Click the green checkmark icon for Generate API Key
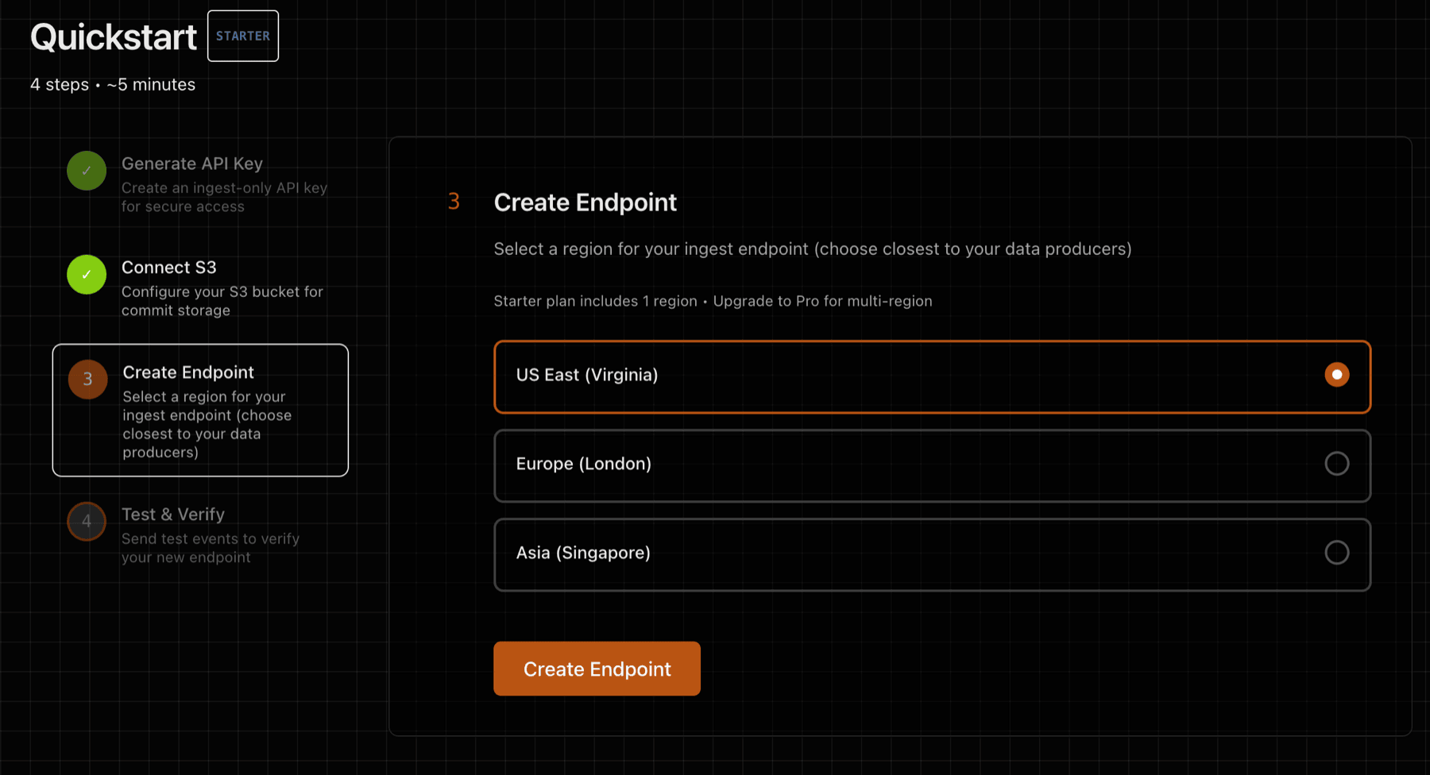This screenshot has width=1430, height=775. coord(86,171)
